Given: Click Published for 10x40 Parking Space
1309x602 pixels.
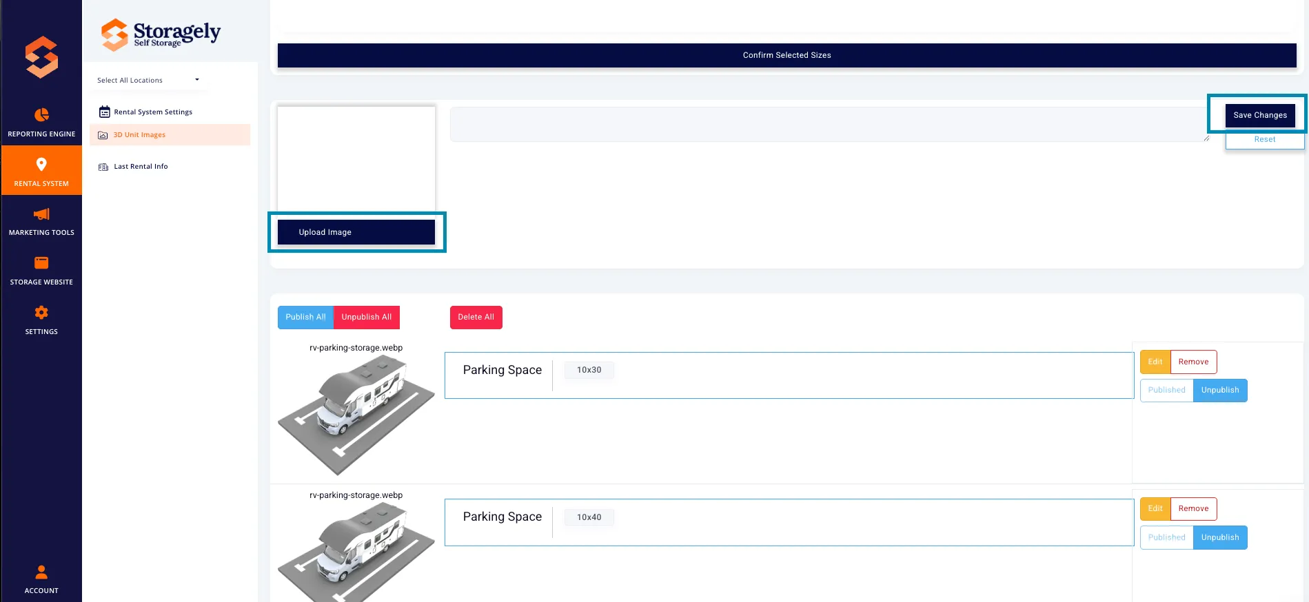Looking at the screenshot, I should [1167, 538].
